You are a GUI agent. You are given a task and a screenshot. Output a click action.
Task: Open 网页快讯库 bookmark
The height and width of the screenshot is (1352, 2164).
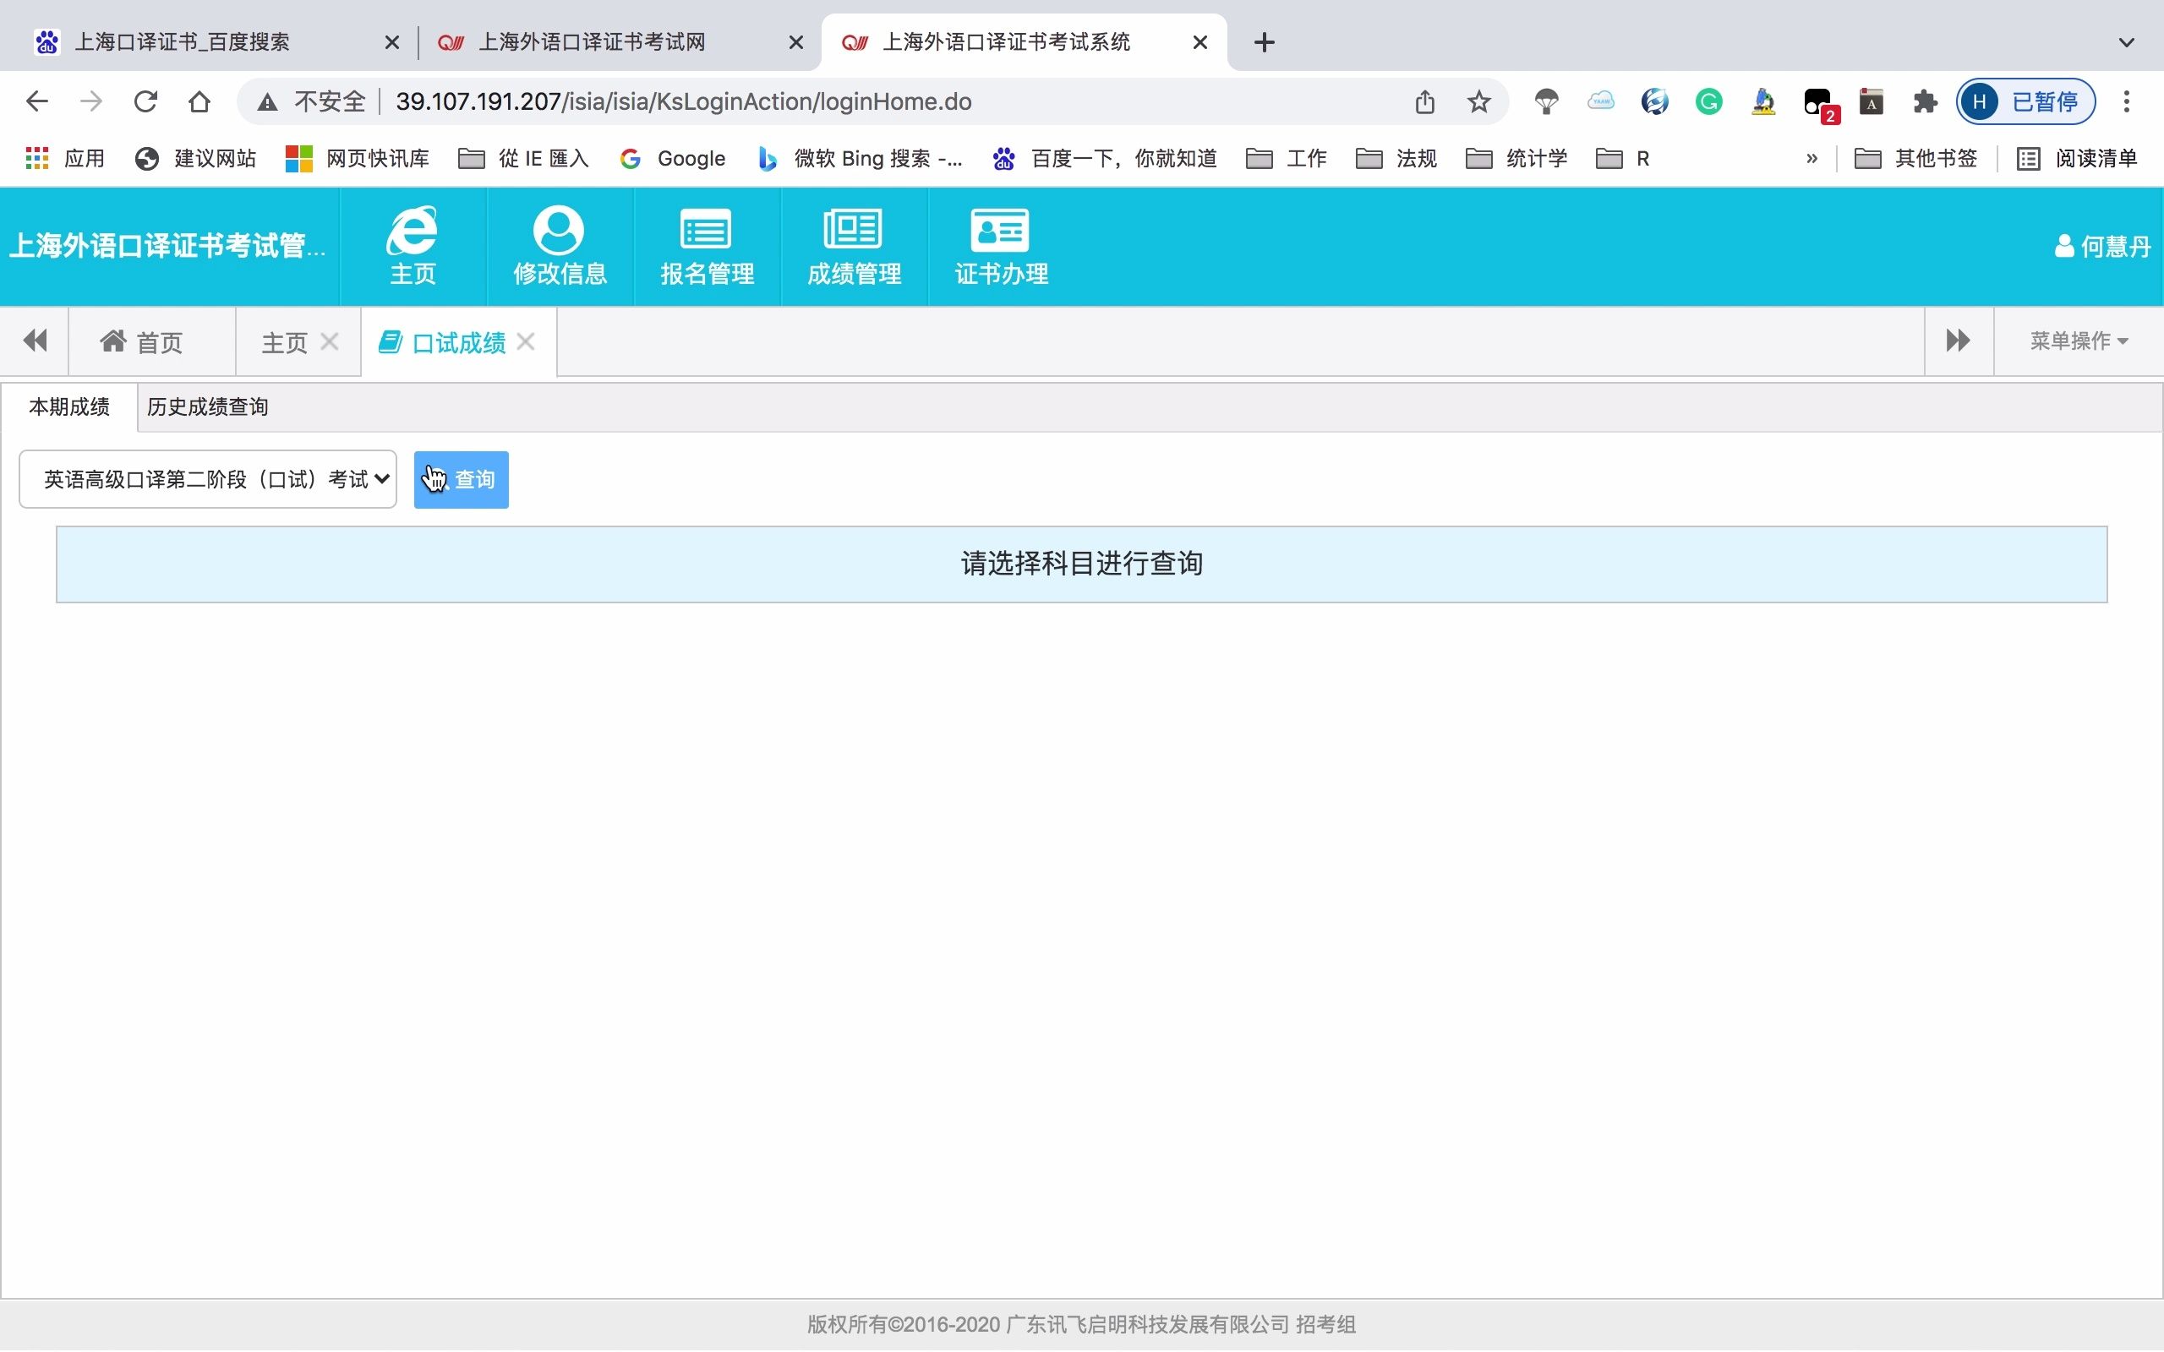tap(357, 158)
